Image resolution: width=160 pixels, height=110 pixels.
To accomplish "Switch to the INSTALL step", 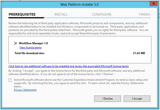I will coord(61,14).
